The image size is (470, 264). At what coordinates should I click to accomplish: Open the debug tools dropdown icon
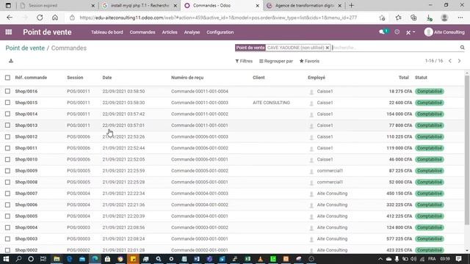click(x=411, y=32)
